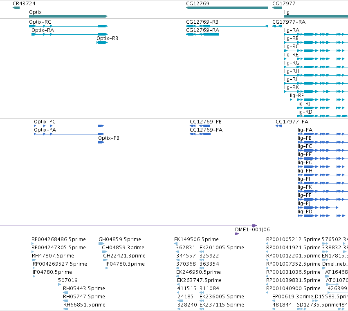Select the lig-RH transcript label
The image size is (348, 311).
[x=292, y=71]
